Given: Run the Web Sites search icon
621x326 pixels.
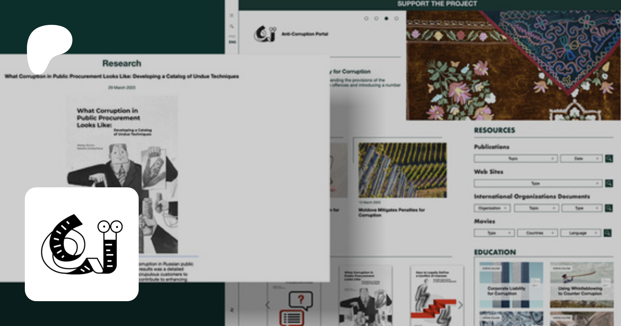Looking at the screenshot, I should 609,184.
